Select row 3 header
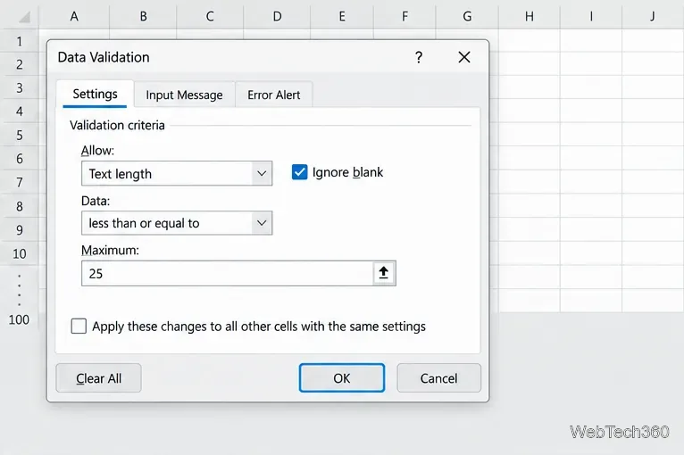The image size is (684, 455). coord(20,88)
